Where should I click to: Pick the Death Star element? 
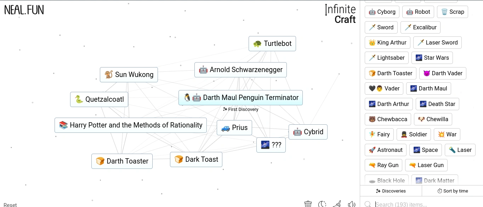[438, 104]
